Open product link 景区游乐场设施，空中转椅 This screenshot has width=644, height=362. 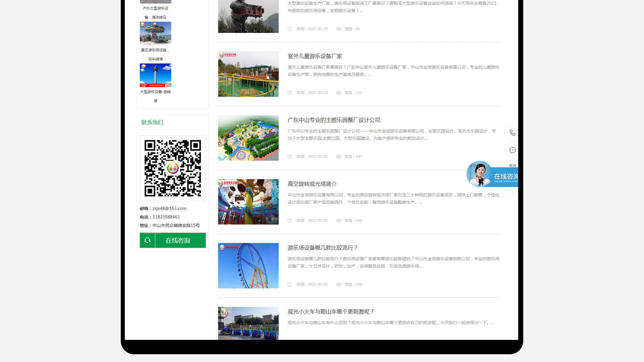pos(155,54)
